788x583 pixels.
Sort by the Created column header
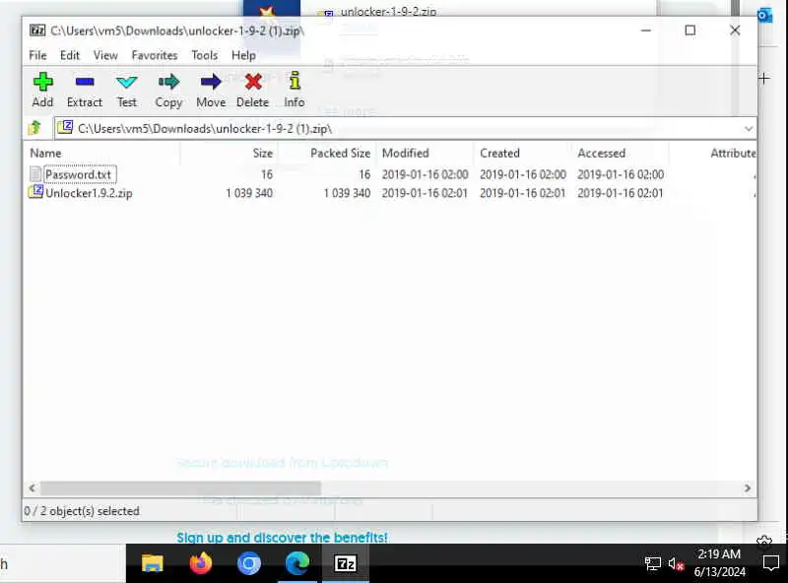[523, 154]
